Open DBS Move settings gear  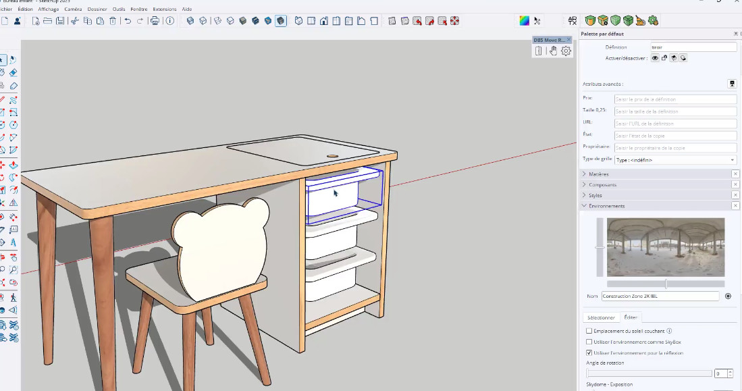(x=566, y=51)
